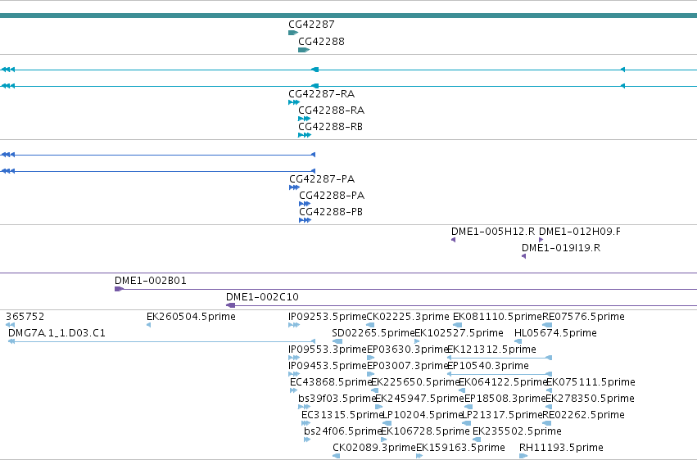
Task: Click the CG42287-PA protein label
Action: [x=322, y=179]
